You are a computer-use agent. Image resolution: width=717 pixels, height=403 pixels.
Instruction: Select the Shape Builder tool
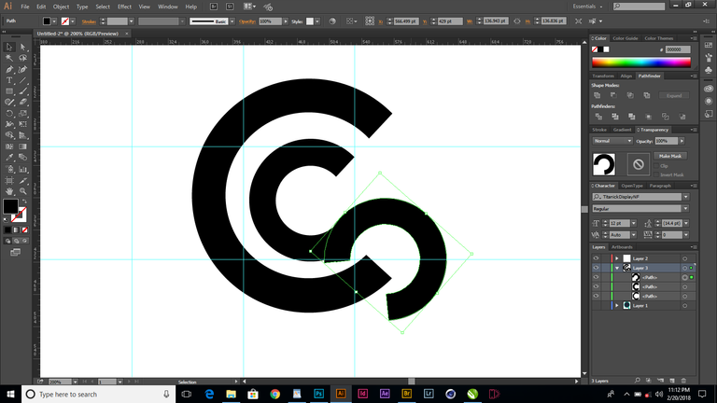point(9,135)
